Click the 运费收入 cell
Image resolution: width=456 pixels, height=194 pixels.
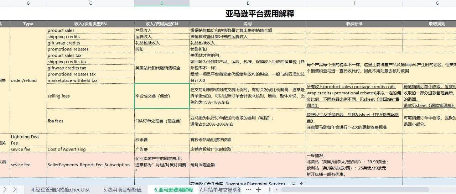click(162, 37)
